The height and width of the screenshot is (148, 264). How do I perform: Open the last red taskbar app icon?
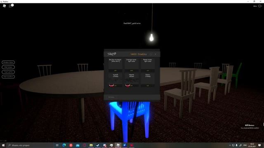132,145
